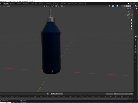
Task: Open the Animation workspace tab
Action: 48,4
